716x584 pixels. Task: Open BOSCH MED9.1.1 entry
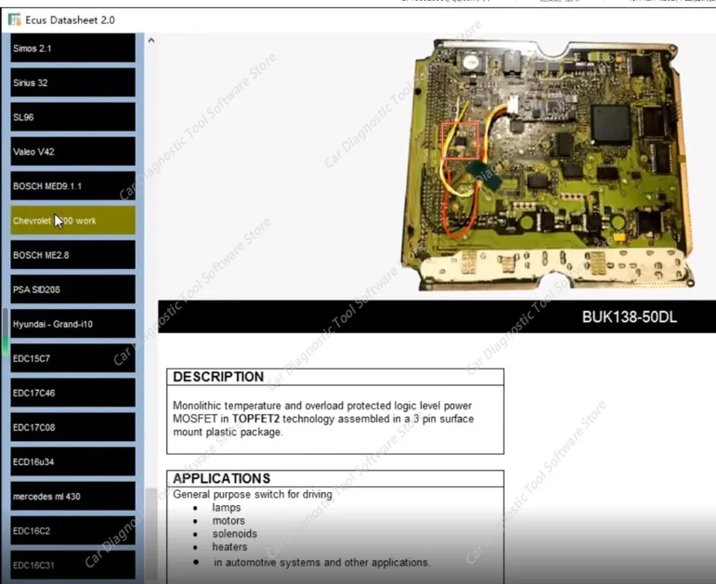click(73, 186)
